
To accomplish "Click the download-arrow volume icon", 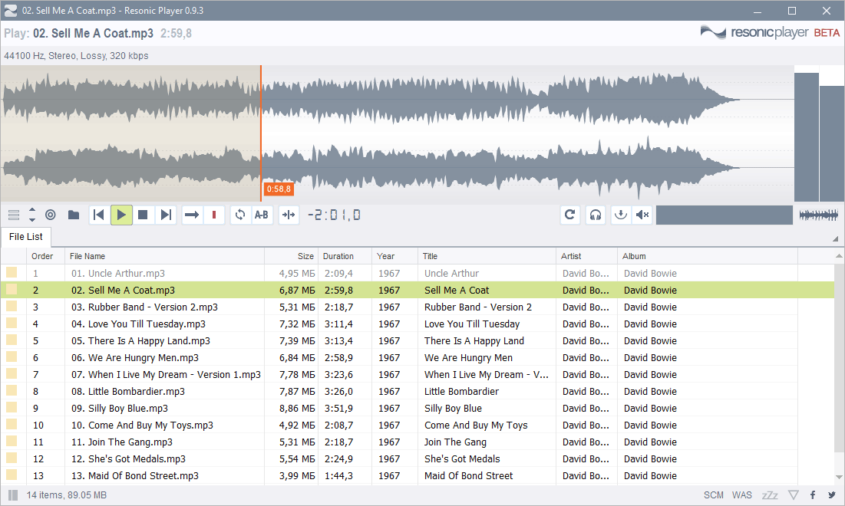I will point(621,215).
